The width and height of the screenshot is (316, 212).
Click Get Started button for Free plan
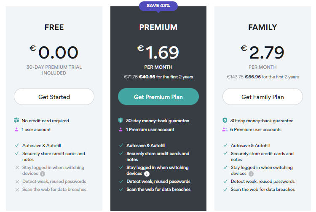(54, 97)
